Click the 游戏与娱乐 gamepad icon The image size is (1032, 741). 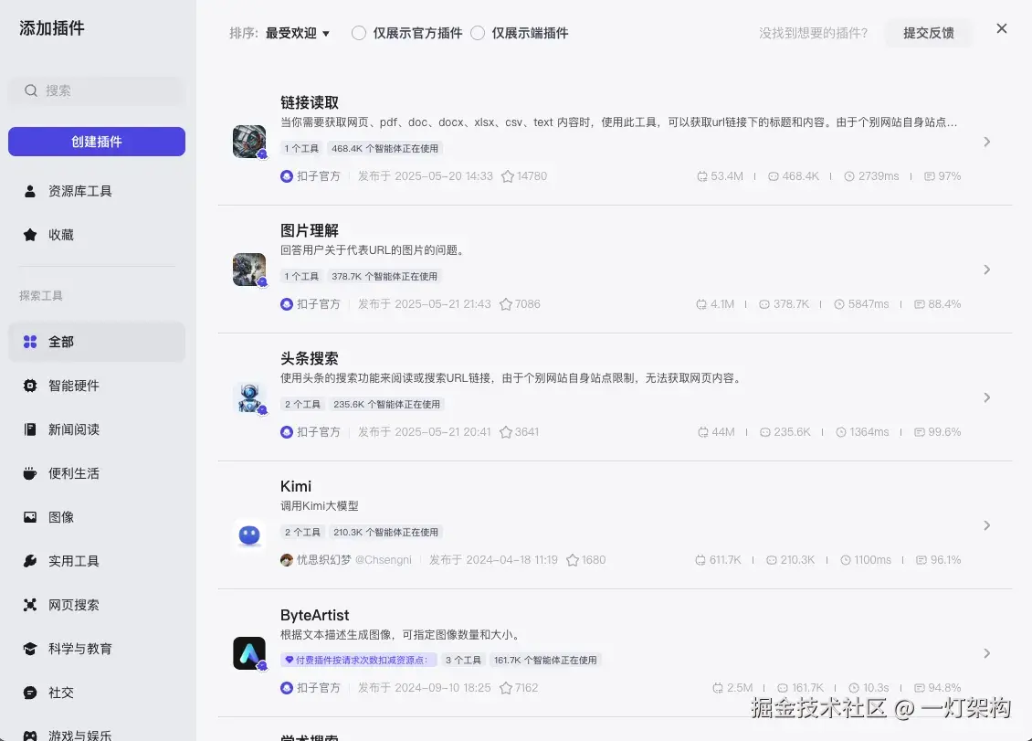click(x=30, y=736)
